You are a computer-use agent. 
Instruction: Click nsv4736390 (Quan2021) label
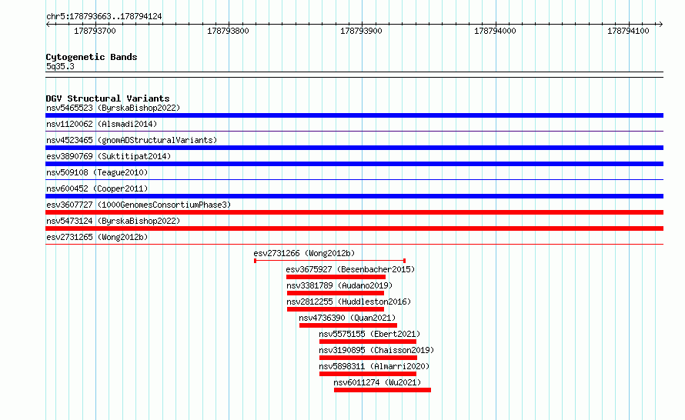[347, 318]
